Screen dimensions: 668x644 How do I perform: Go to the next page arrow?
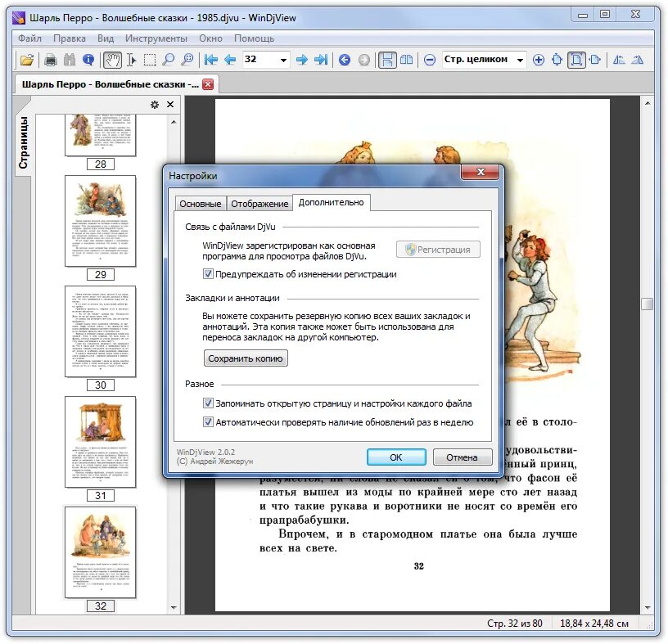(302, 60)
